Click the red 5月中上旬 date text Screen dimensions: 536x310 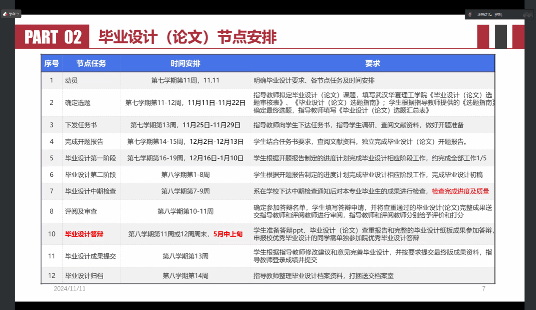(x=228, y=234)
